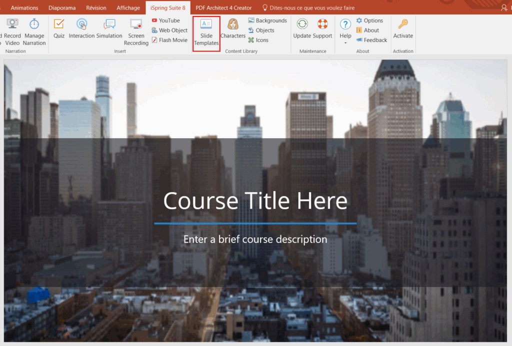Select the Course Title Here text
This screenshot has height=346, width=512.
click(x=255, y=201)
